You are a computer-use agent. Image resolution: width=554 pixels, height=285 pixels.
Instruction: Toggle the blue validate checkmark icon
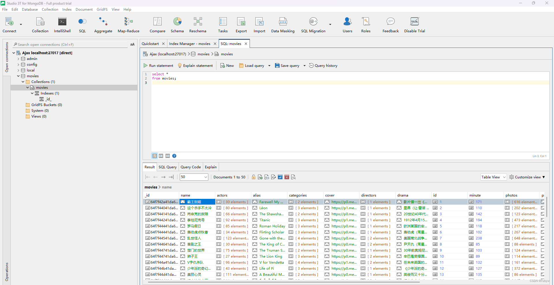[x=280, y=177]
